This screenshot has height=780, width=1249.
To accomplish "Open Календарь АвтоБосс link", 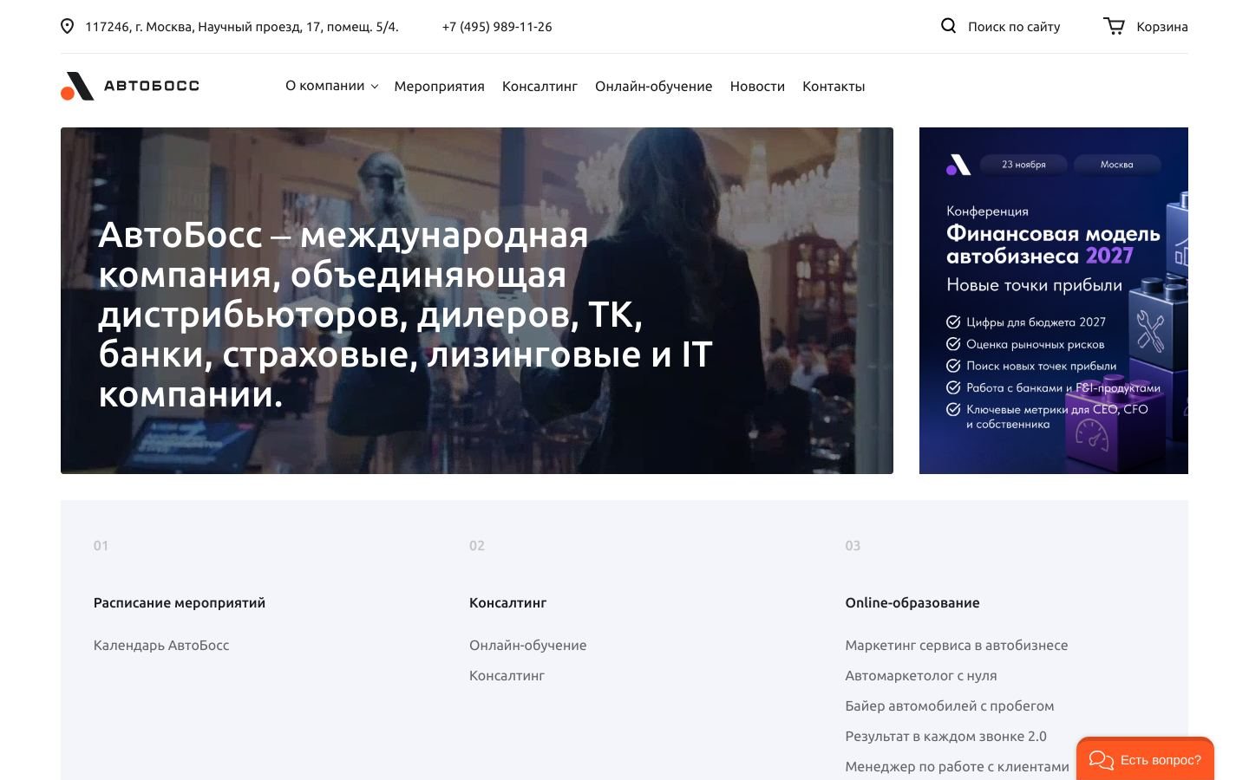I will 161,645.
